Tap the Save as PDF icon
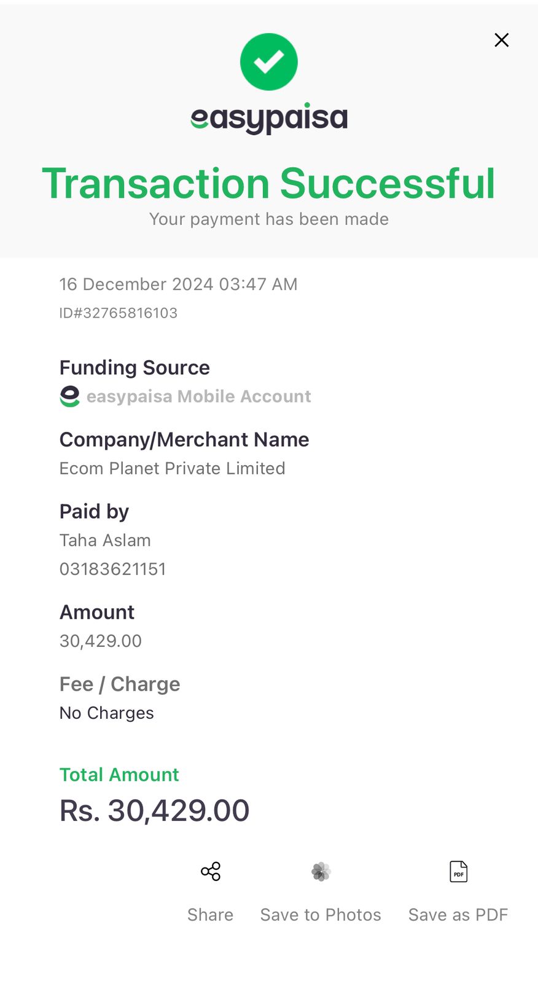This screenshot has width=538, height=983. [x=459, y=871]
